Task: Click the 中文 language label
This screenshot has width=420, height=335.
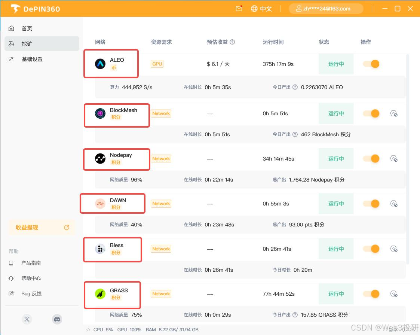Action: pyautogui.click(x=266, y=9)
